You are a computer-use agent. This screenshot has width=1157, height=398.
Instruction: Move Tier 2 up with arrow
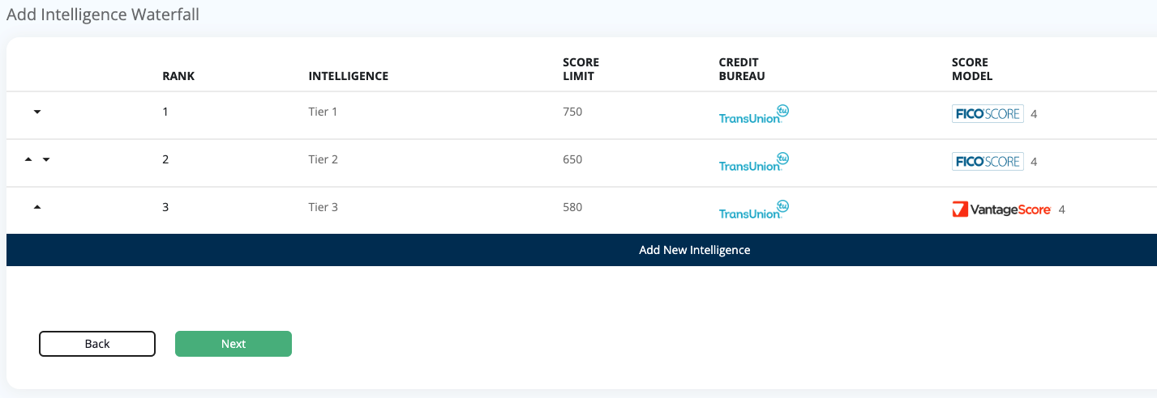pyautogui.click(x=28, y=160)
